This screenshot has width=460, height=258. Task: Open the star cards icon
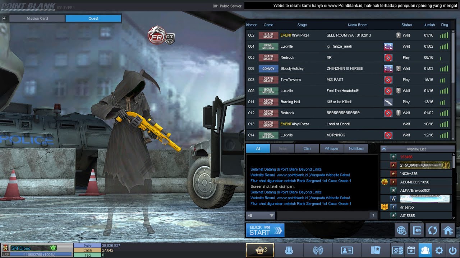[376, 250]
